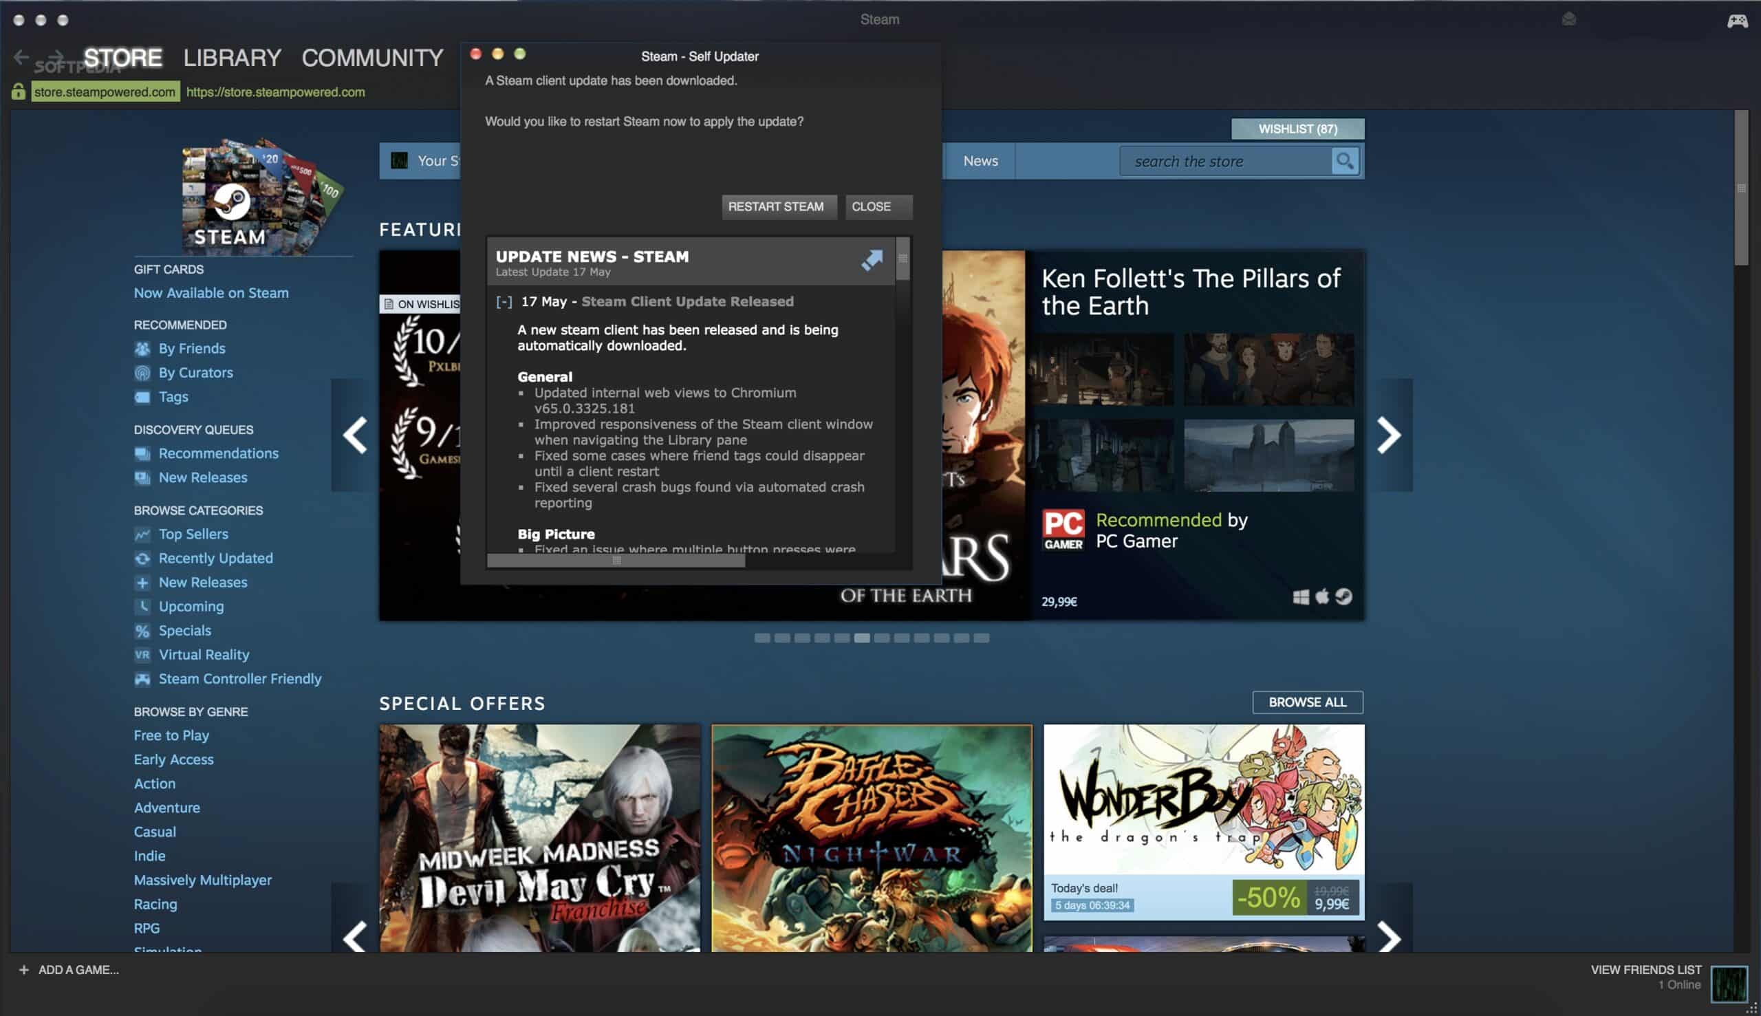Collapse the 17 May update news entry
Screen dimensions: 1761x1016
click(x=504, y=302)
